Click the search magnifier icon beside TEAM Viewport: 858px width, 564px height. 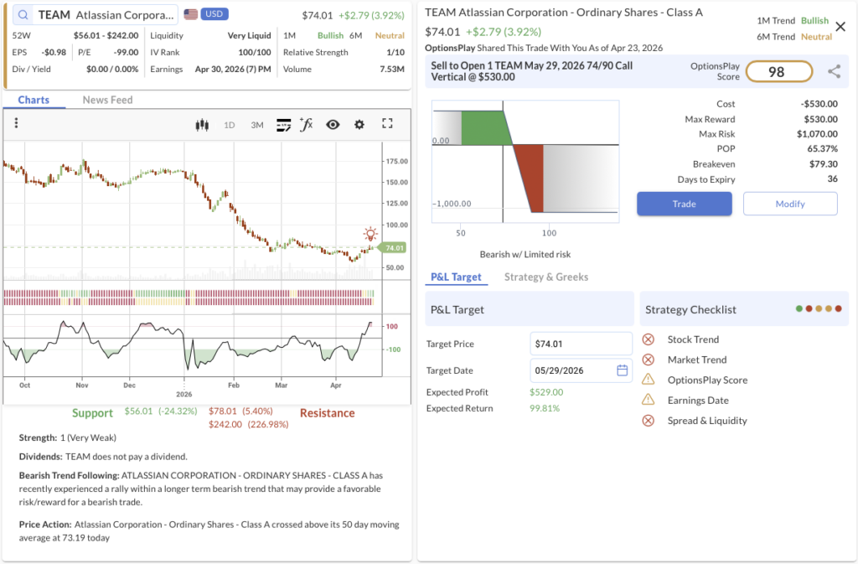(23, 15)
